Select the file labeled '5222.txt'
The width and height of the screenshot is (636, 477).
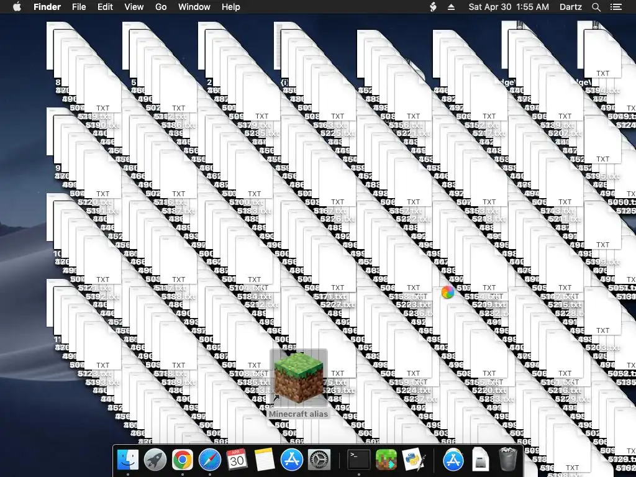pyautogui.click(x=413, y=219)
